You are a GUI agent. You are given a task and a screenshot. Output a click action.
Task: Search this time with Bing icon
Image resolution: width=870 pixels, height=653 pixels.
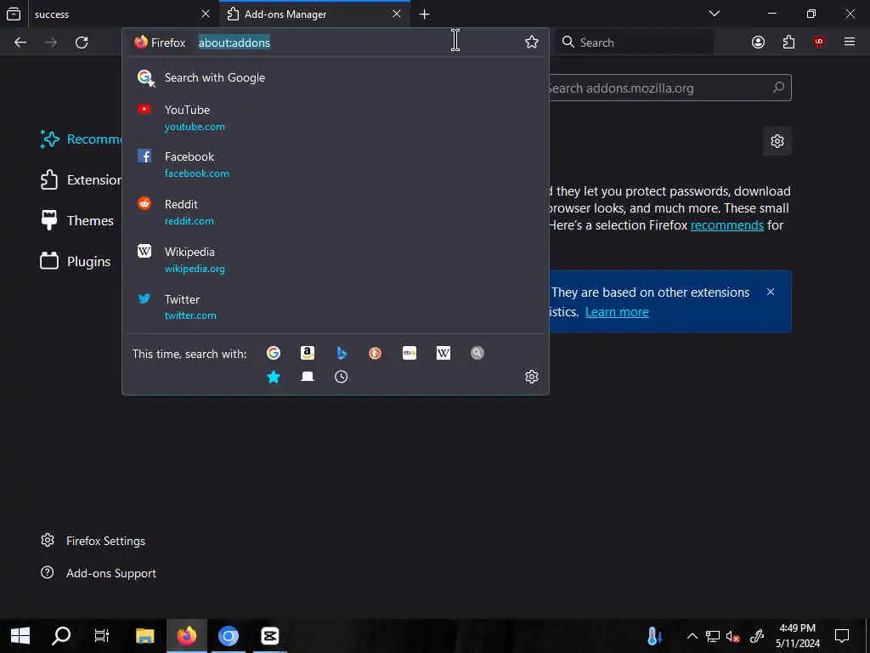[342, 353]
